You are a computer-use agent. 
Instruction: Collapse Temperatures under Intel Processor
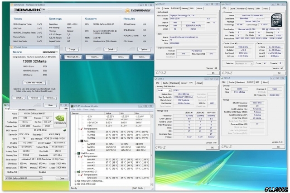pos(79,156)
